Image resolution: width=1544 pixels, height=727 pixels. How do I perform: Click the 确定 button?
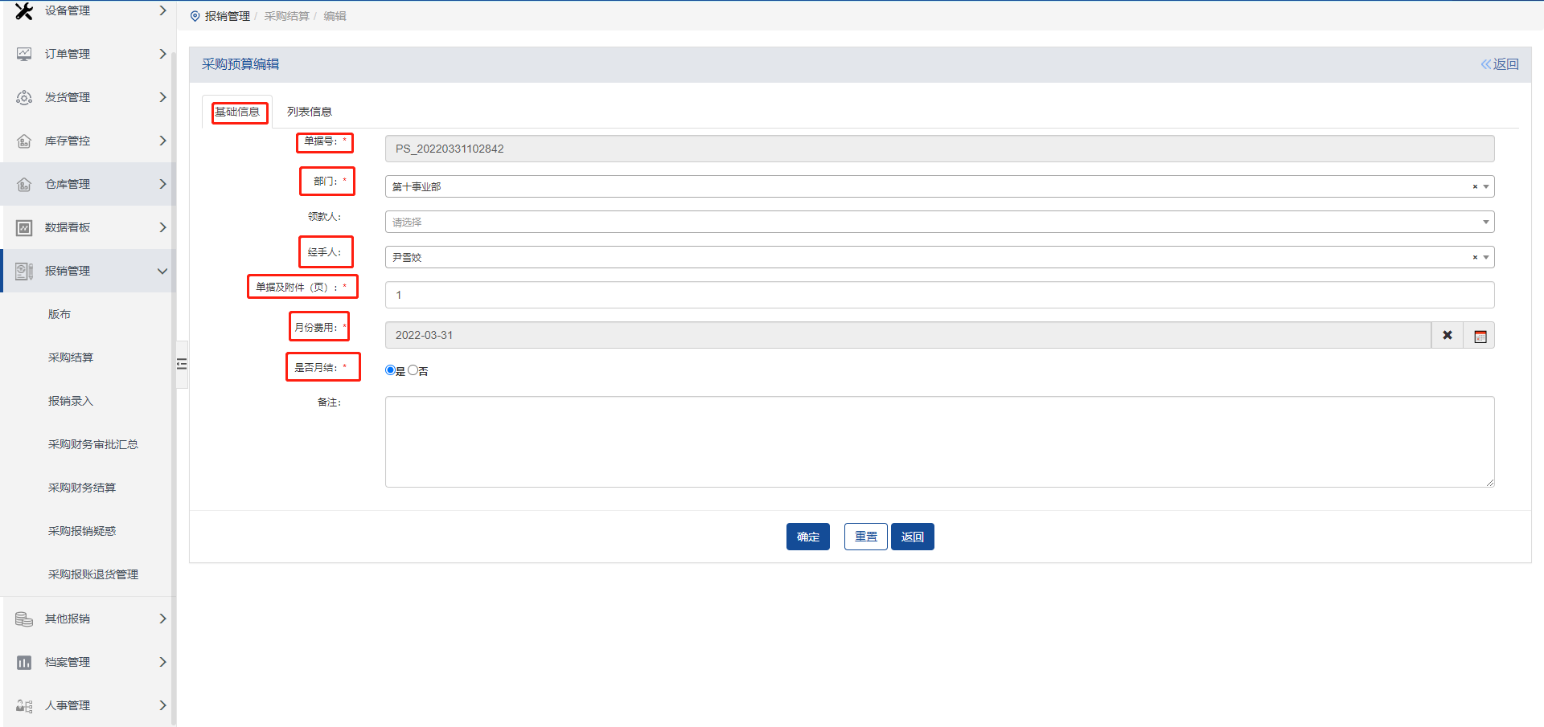click(x=807, y=537)
